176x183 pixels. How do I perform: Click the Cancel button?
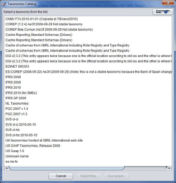click(61, 176)
